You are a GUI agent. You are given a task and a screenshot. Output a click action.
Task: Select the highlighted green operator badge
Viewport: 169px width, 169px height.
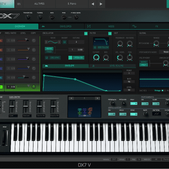1,87
